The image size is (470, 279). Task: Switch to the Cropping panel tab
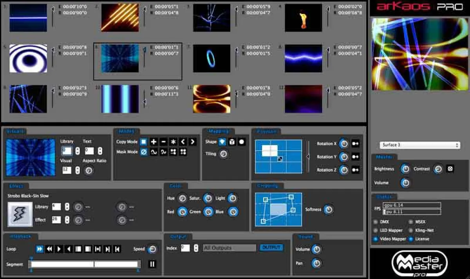tap(268, 185)
